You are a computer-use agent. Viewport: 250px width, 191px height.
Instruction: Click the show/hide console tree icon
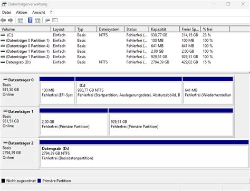[x=21, y=21]
